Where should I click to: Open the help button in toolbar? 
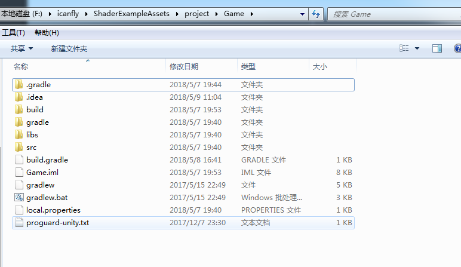click(x=457, y=48)
